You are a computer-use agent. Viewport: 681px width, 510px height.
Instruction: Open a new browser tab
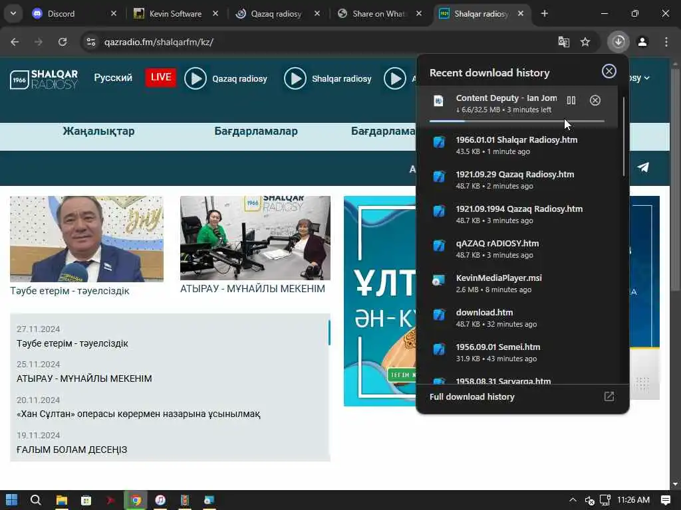point(544,13)
